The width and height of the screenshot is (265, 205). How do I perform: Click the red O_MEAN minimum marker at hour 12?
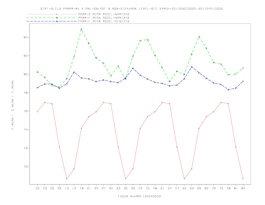pyautogui.click(x=67, y=179)
